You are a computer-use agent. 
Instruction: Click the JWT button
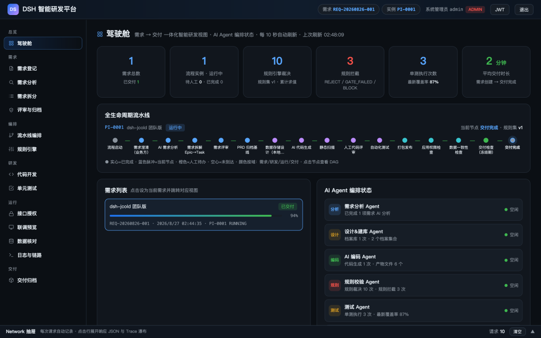pyautogui.click(x=499, y=10)
